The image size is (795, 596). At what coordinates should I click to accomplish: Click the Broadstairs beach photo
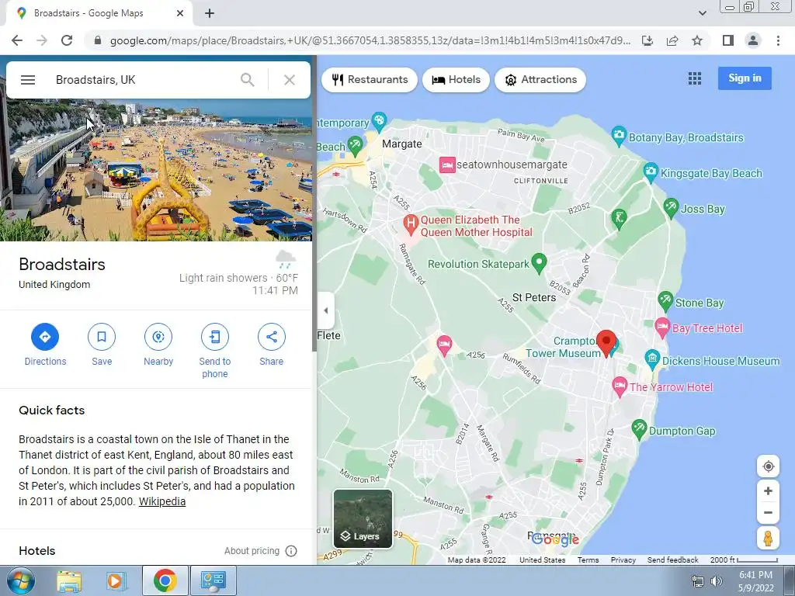pyautogui.click(x=156, y=170)
